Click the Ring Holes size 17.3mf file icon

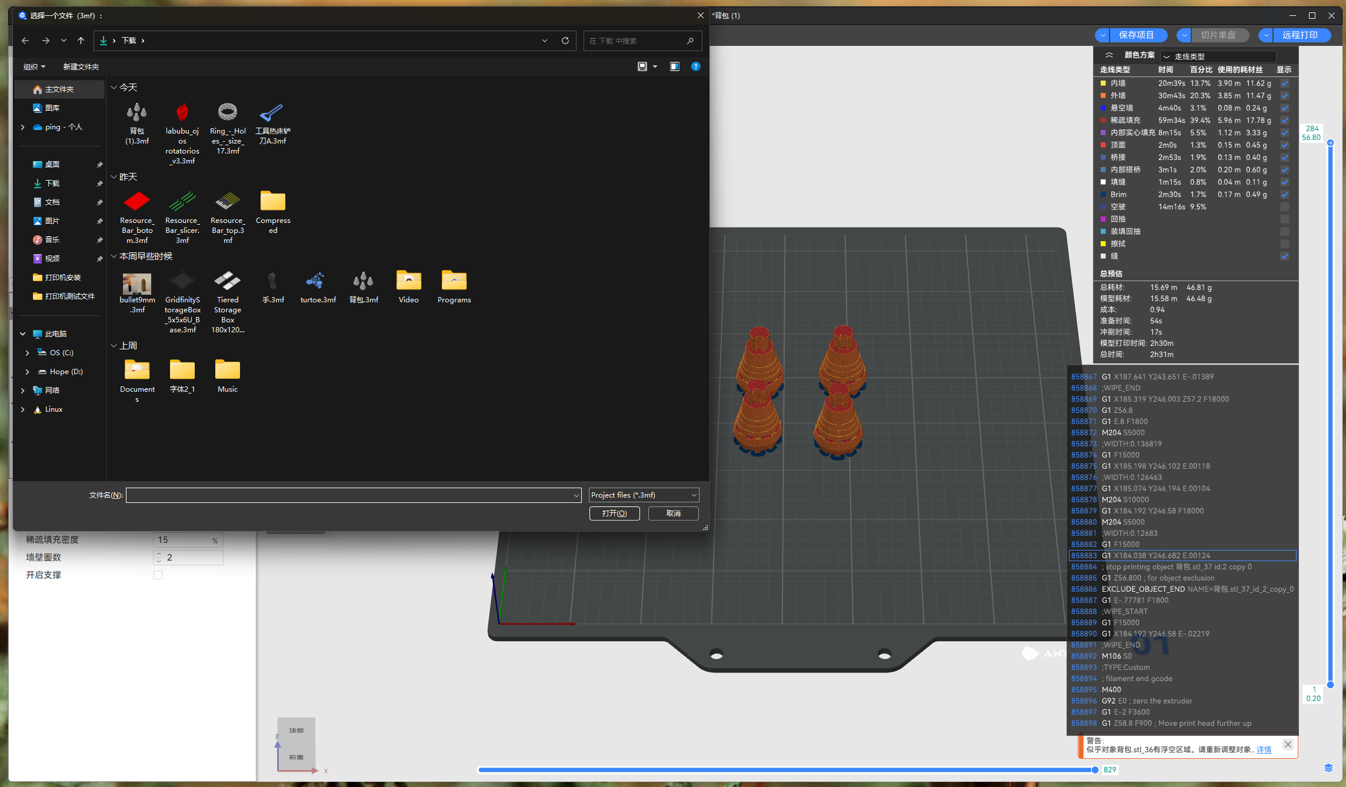[228, 112]
